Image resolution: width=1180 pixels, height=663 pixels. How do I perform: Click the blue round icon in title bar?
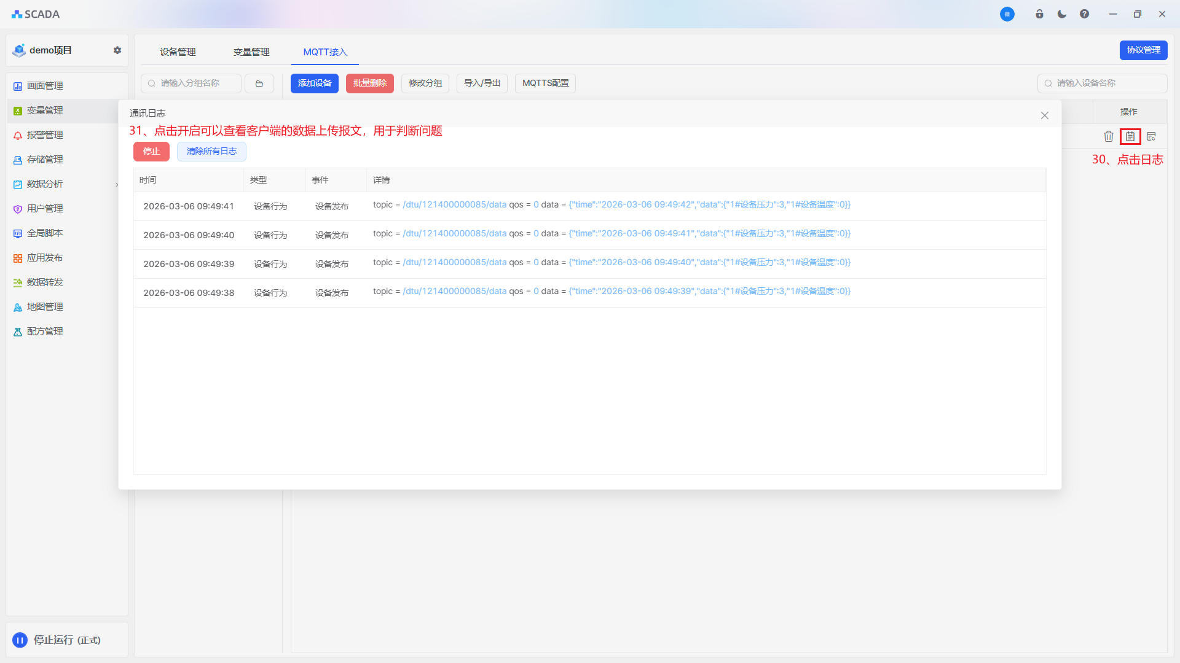[x=1007, y=14]
